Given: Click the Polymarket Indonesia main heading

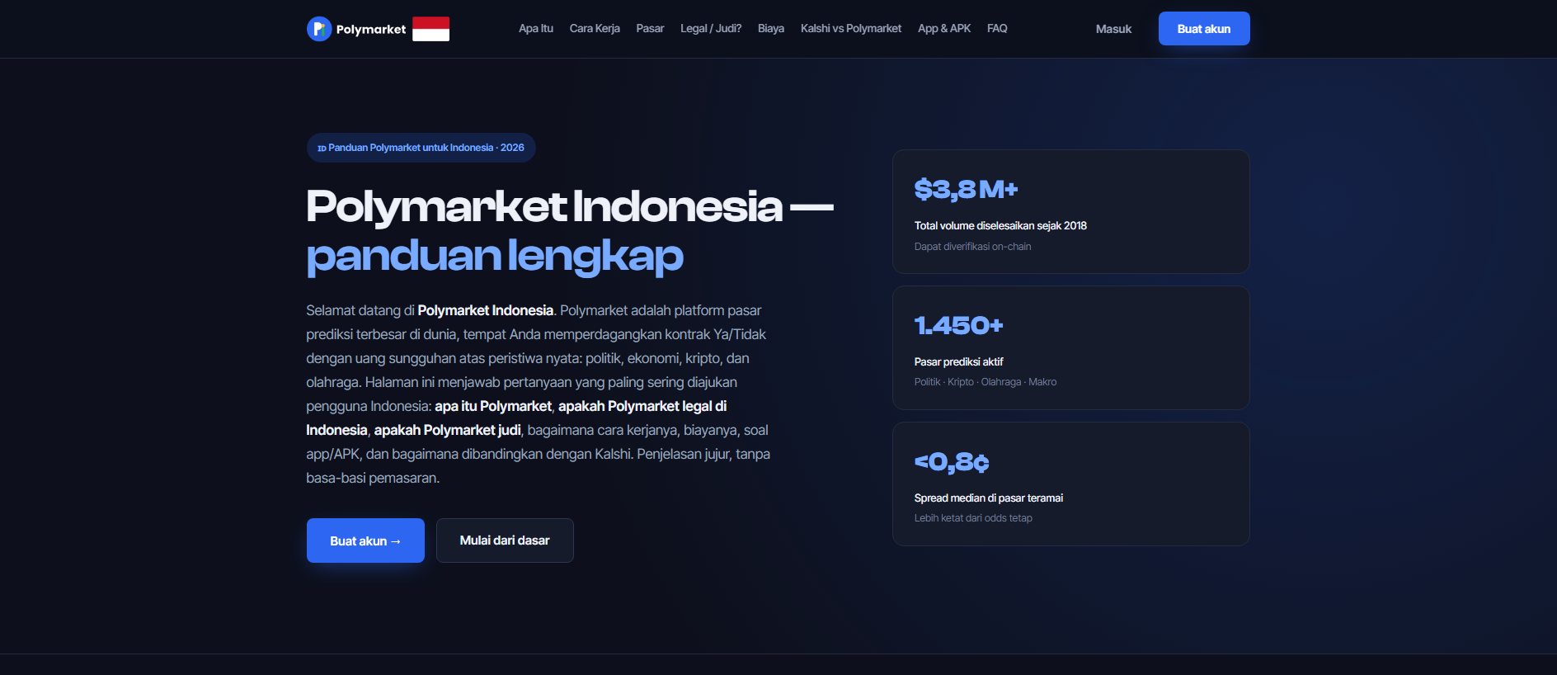Looking at the screenshot, I should pyautogui.click(x=570, y=230).
